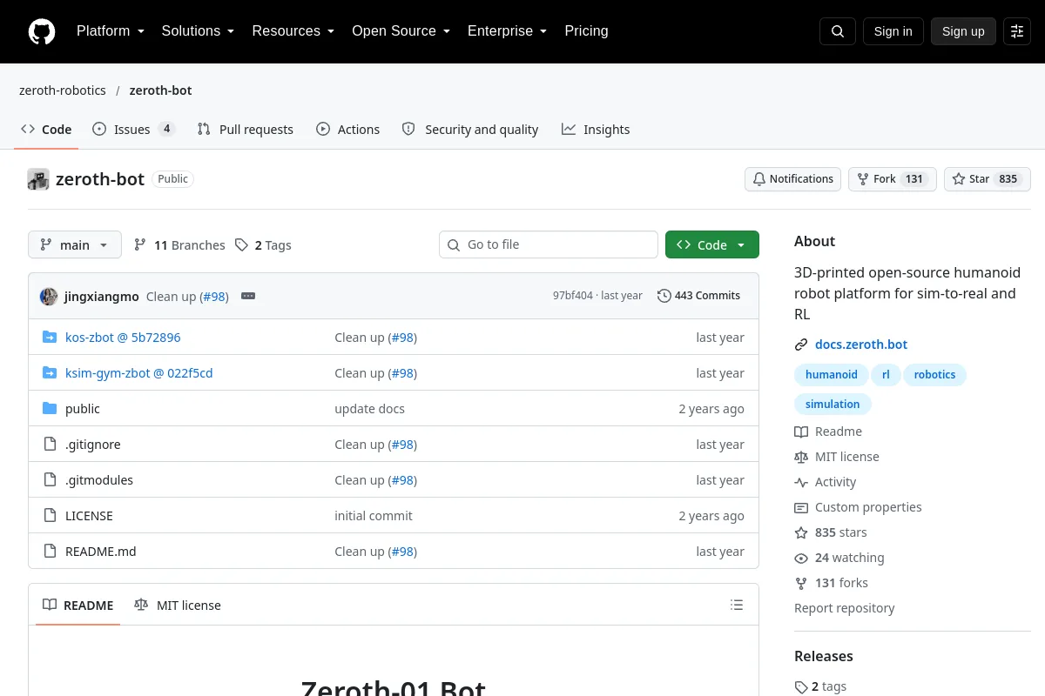The height and width of the screenshot is (696, 1045).
Task: Open the Security and quality tab
Action: (470, 129)
